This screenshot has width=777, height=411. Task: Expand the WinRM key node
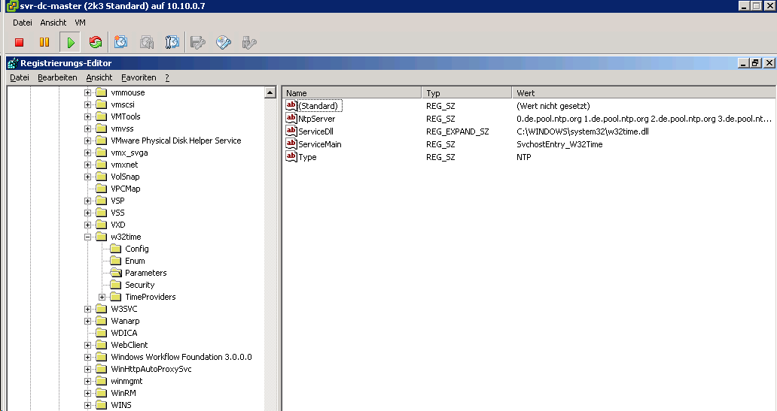(87, 393)
